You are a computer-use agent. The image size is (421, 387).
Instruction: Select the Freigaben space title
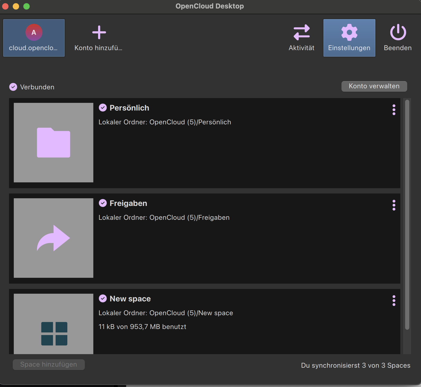[128, 203]
